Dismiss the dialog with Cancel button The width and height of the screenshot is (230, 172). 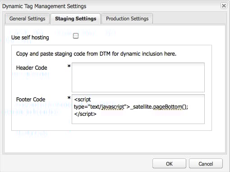point(206,164)
